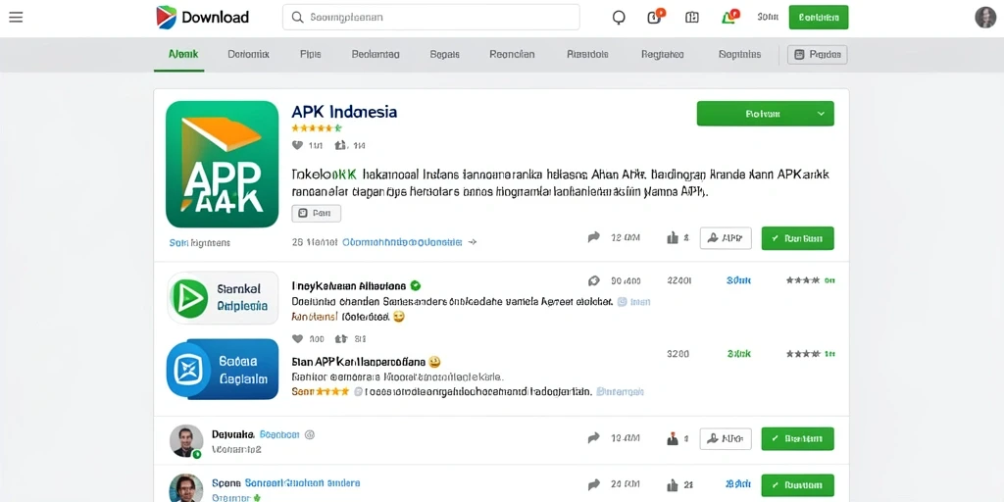Click the 'Prgdos' button in the tab bar

(x=817, y=55)
